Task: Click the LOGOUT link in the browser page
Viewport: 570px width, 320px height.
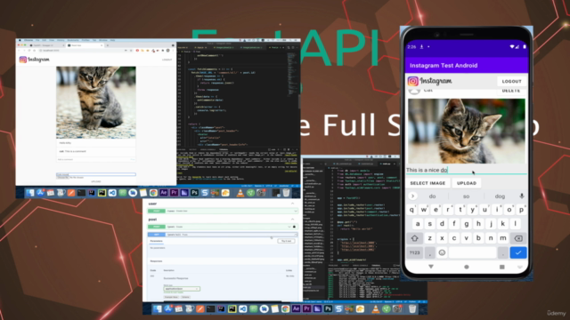Action: [x=167, y=60]
